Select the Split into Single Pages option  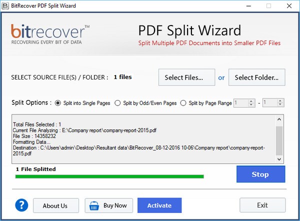(x=58, y=103)
